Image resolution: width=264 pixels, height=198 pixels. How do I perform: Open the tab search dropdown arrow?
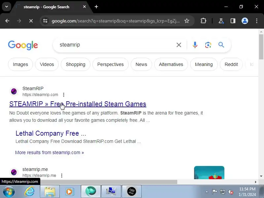[x=7, y=7]
